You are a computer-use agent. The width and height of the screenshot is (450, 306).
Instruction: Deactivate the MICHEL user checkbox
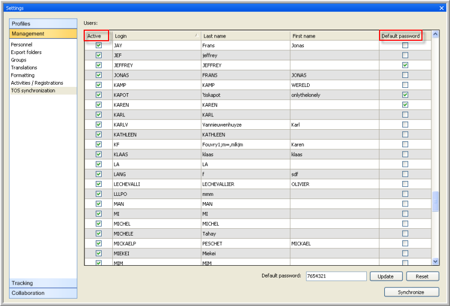click(x=98, y=223)
